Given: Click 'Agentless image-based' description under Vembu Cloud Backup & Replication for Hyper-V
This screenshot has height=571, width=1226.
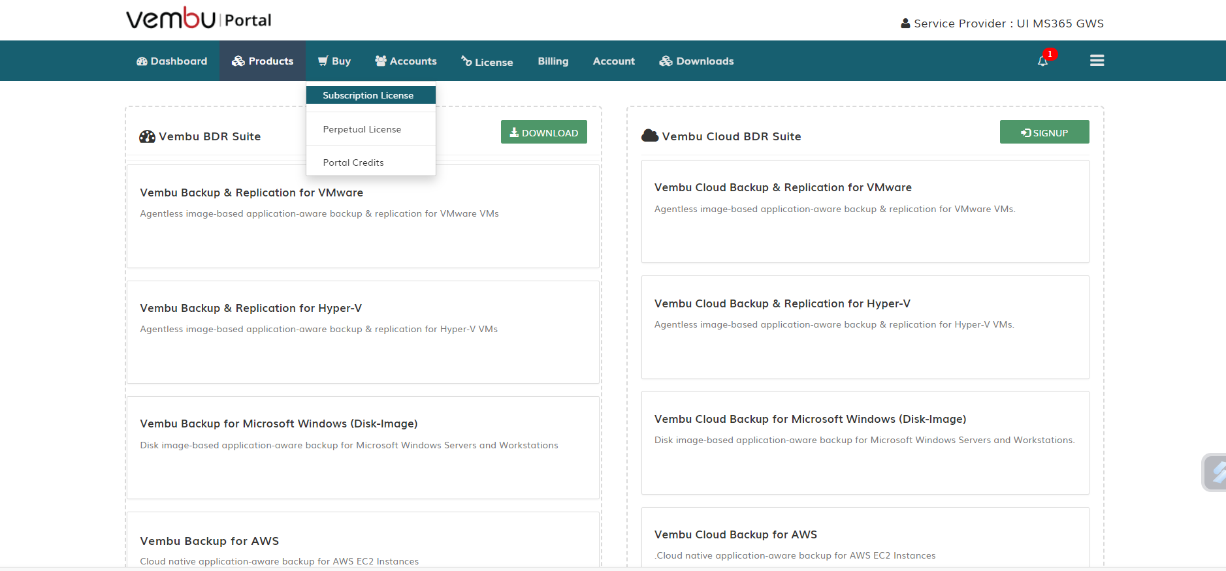Looking at the screenshot, I should tap(834, 324).
